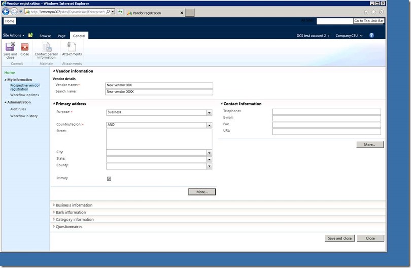The image size is (411, 268).
Task: Click the bottom Save and close button
Action: coord(339,238)
